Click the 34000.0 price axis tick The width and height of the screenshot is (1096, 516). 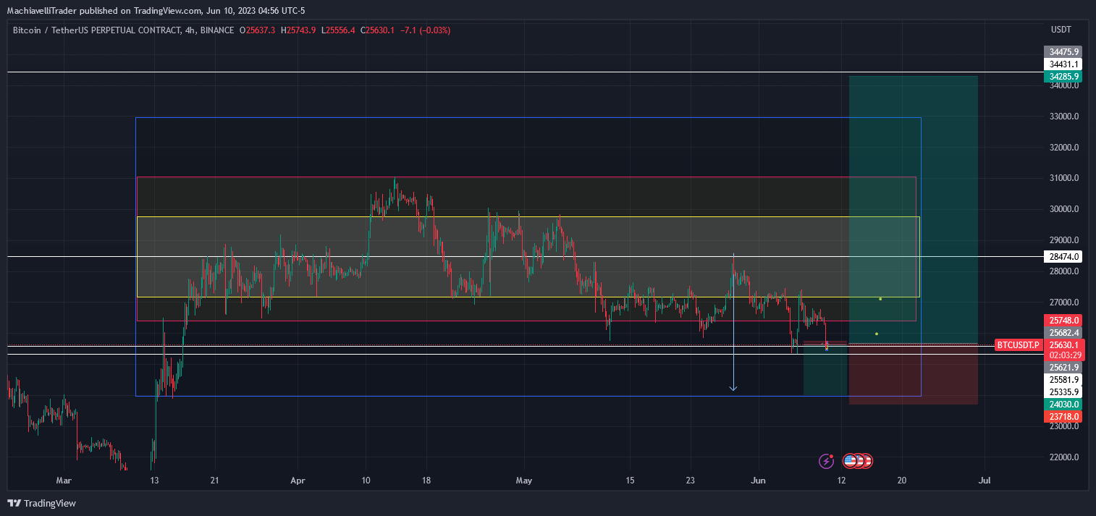pyautogui.click(x=1063, y=85)
